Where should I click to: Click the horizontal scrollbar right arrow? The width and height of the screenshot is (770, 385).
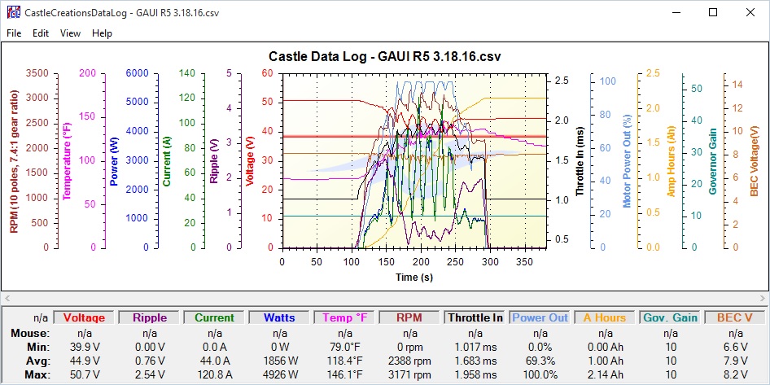tap(763, 298)
